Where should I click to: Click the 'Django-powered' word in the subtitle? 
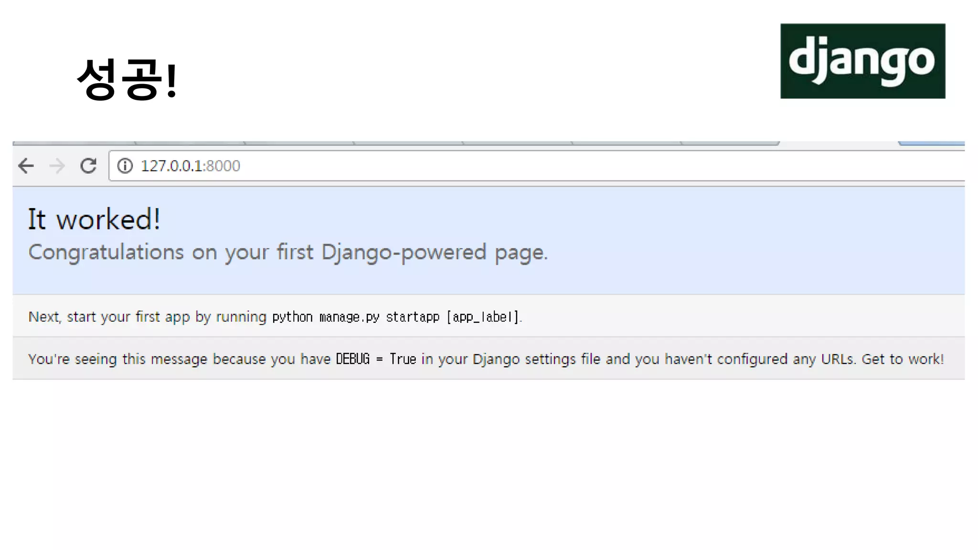404,252
